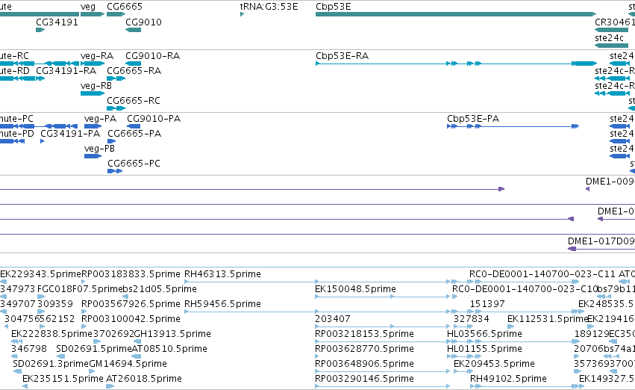Open the RH46313.5prime EST label

coord(222,274)
